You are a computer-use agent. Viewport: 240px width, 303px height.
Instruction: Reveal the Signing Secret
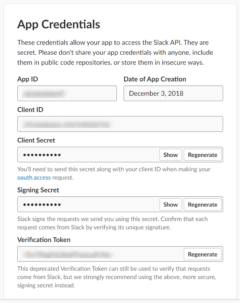point(170,204)
